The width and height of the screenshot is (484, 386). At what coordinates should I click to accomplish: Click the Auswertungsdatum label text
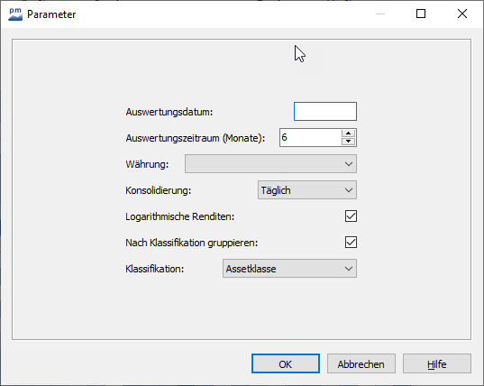pos(169,112)
